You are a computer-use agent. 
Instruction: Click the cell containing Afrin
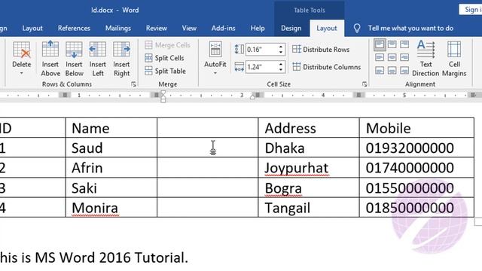(111, 168)
